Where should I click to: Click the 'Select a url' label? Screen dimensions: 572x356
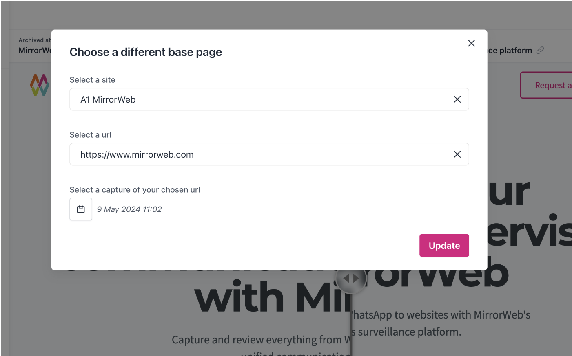(91, 135)
